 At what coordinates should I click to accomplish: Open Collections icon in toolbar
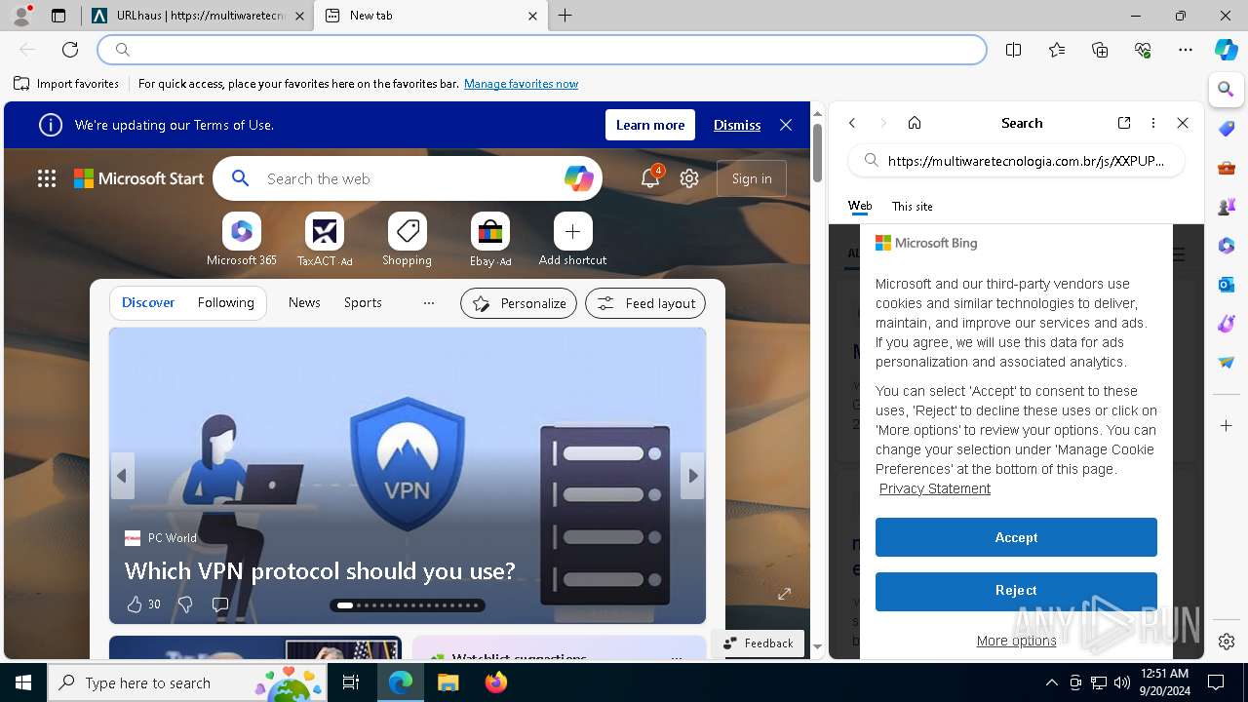click(x=1100, y=50)
